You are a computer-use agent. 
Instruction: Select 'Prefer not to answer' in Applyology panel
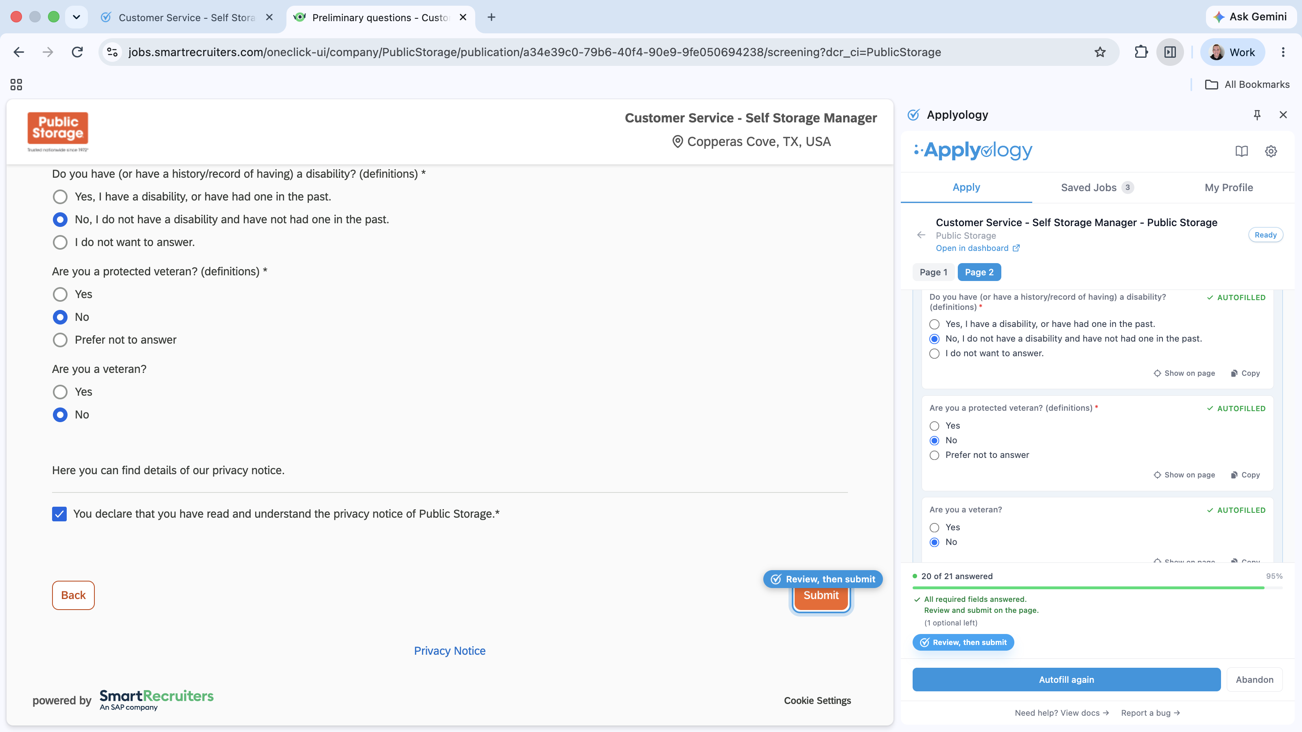[x=934, y=455]
